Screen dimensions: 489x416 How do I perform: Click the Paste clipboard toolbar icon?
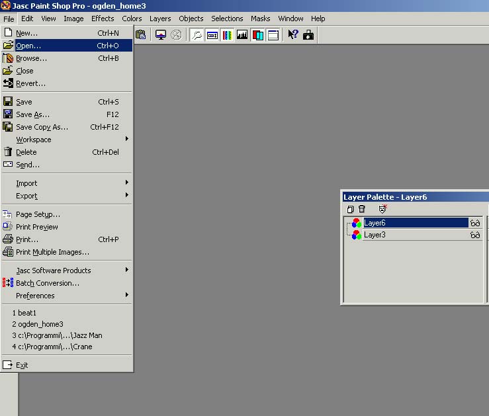click(x=141, y=34)
